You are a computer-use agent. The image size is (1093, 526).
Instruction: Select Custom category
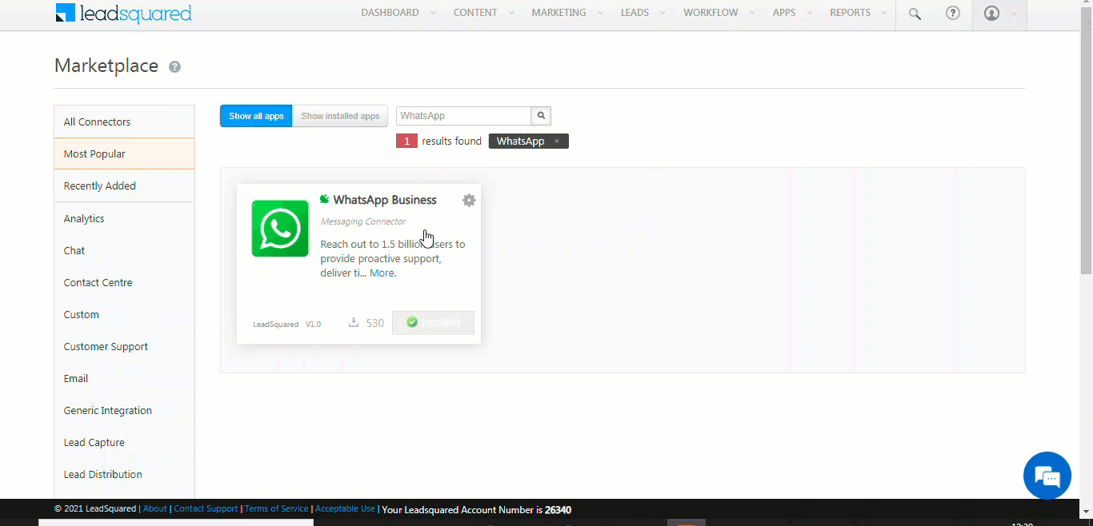[124, 314]
